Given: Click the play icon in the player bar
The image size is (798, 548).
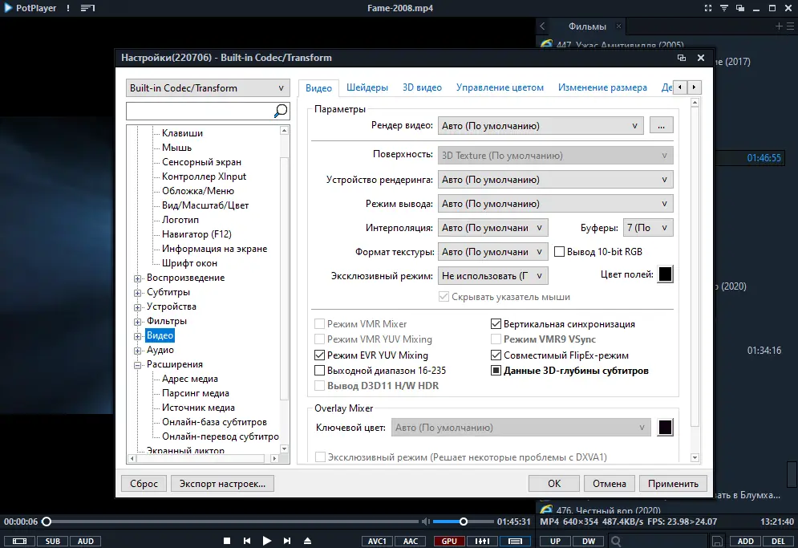Looking at the screenshot, I should click(x=267, y=541).
